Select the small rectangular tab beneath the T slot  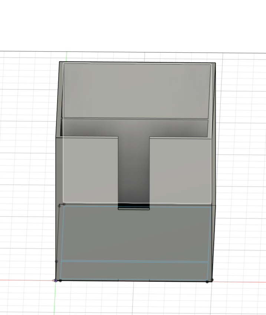[x=134, y=209]
